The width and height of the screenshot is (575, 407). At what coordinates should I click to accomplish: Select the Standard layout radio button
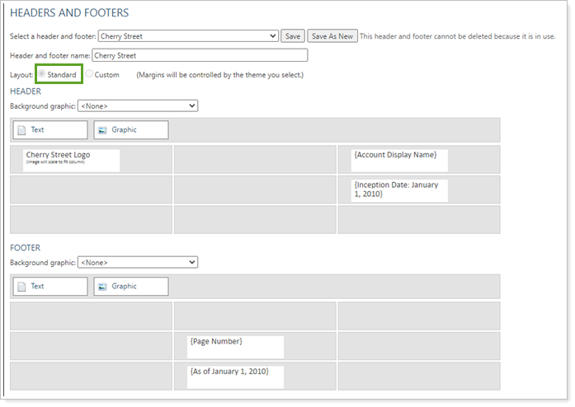point(42,75)
